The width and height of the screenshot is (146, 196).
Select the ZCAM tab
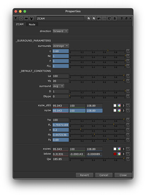coord(20,24)
